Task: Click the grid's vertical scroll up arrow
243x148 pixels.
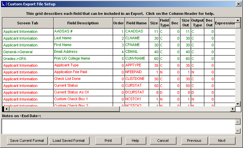Action: pos(238,20)
